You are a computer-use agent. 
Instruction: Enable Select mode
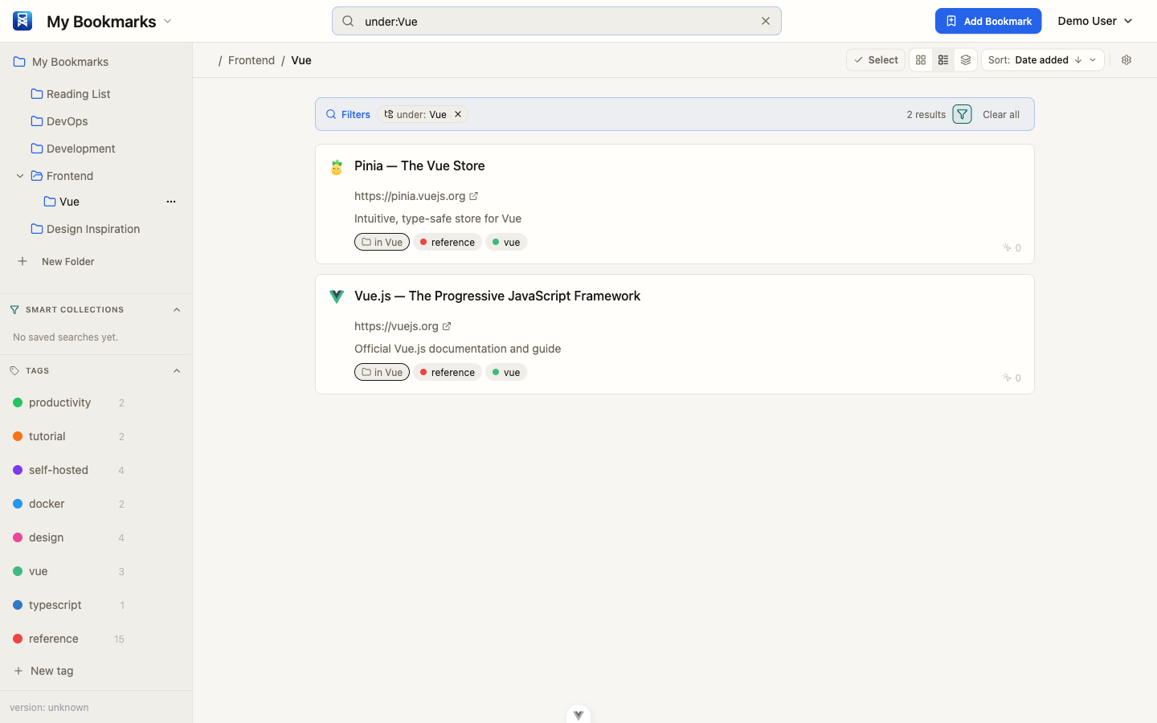876,60
